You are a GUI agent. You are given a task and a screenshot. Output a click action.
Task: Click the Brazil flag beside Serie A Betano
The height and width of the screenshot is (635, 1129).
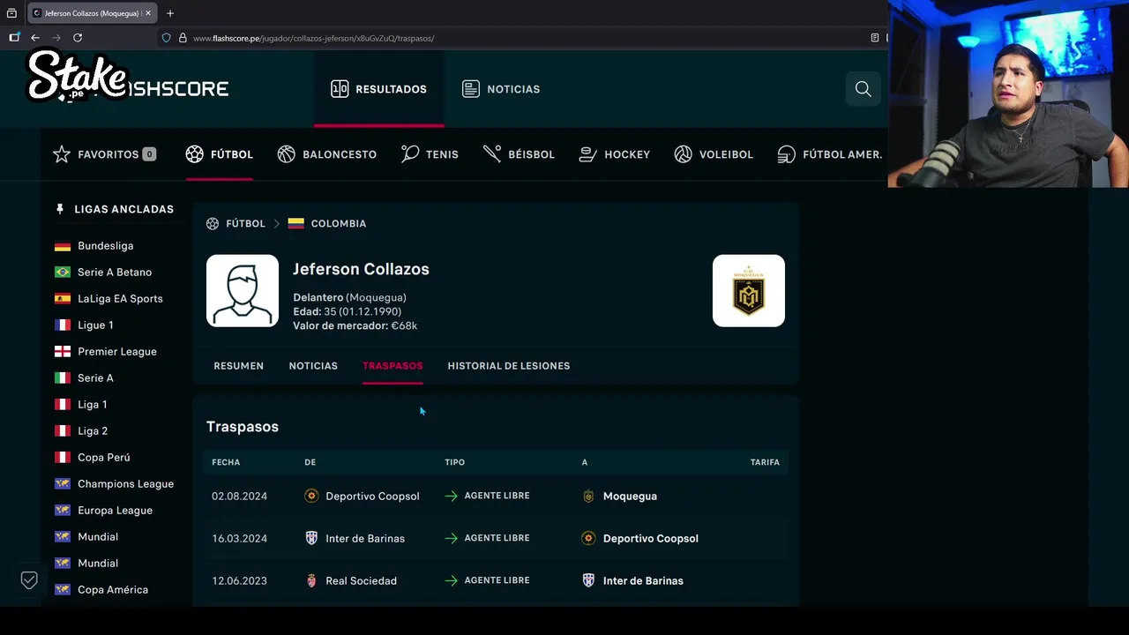click(63, 273)
